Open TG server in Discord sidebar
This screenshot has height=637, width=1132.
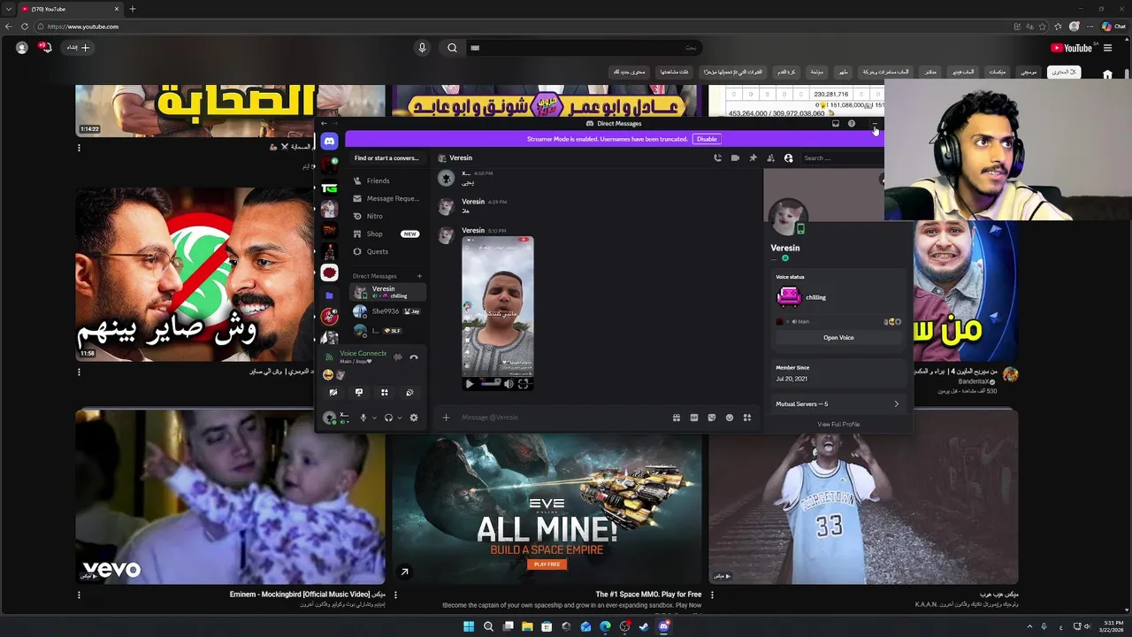click(329, 188)
